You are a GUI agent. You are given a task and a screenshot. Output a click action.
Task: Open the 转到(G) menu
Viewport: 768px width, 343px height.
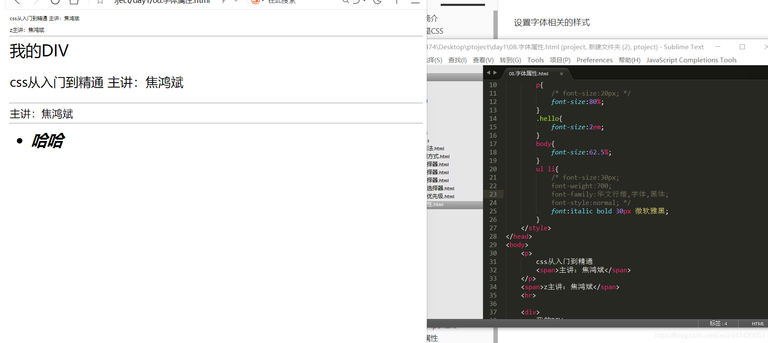510,60
